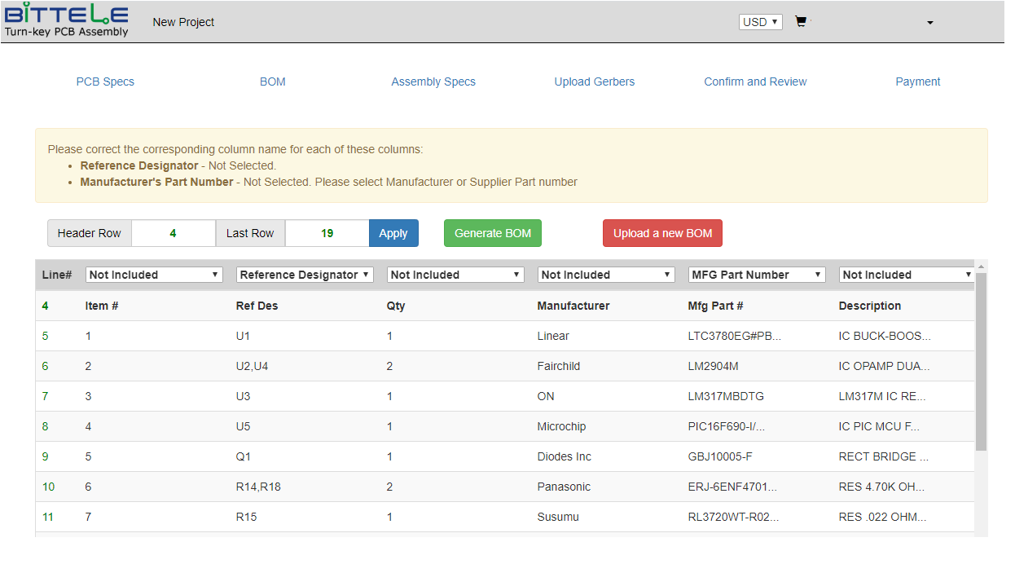
Task: Select description 'IC BUCK-BOOS...'
Action: pyautogui.click(x=885, y=336)
